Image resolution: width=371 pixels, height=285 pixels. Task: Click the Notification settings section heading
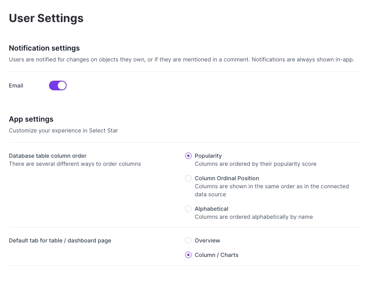click(x=44, y=48)
